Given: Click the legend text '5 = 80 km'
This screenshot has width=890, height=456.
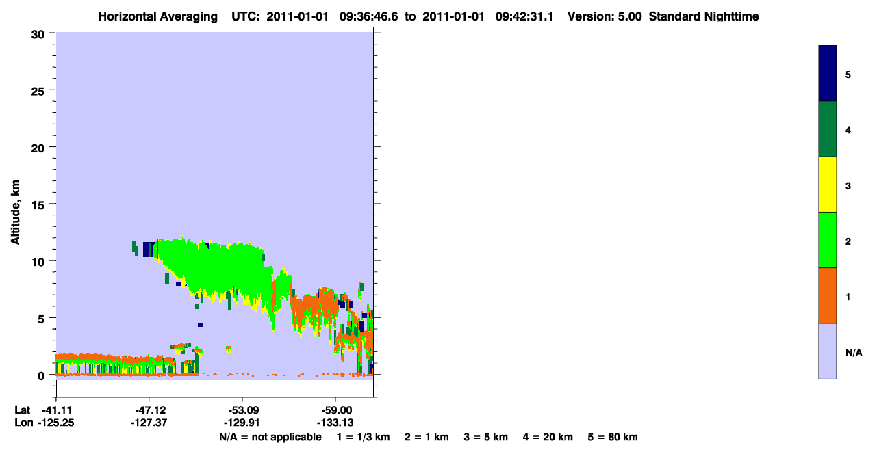Looking at the screenshot, I should 613,438.
